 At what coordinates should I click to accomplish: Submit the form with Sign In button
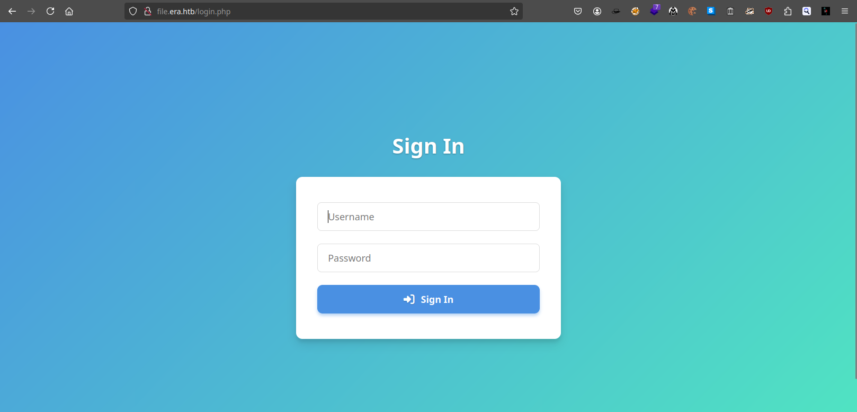pyautogui.click(x=429, y=299)
